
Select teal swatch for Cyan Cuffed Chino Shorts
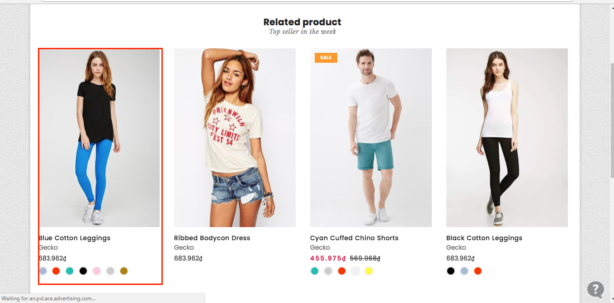coord(315,271)
